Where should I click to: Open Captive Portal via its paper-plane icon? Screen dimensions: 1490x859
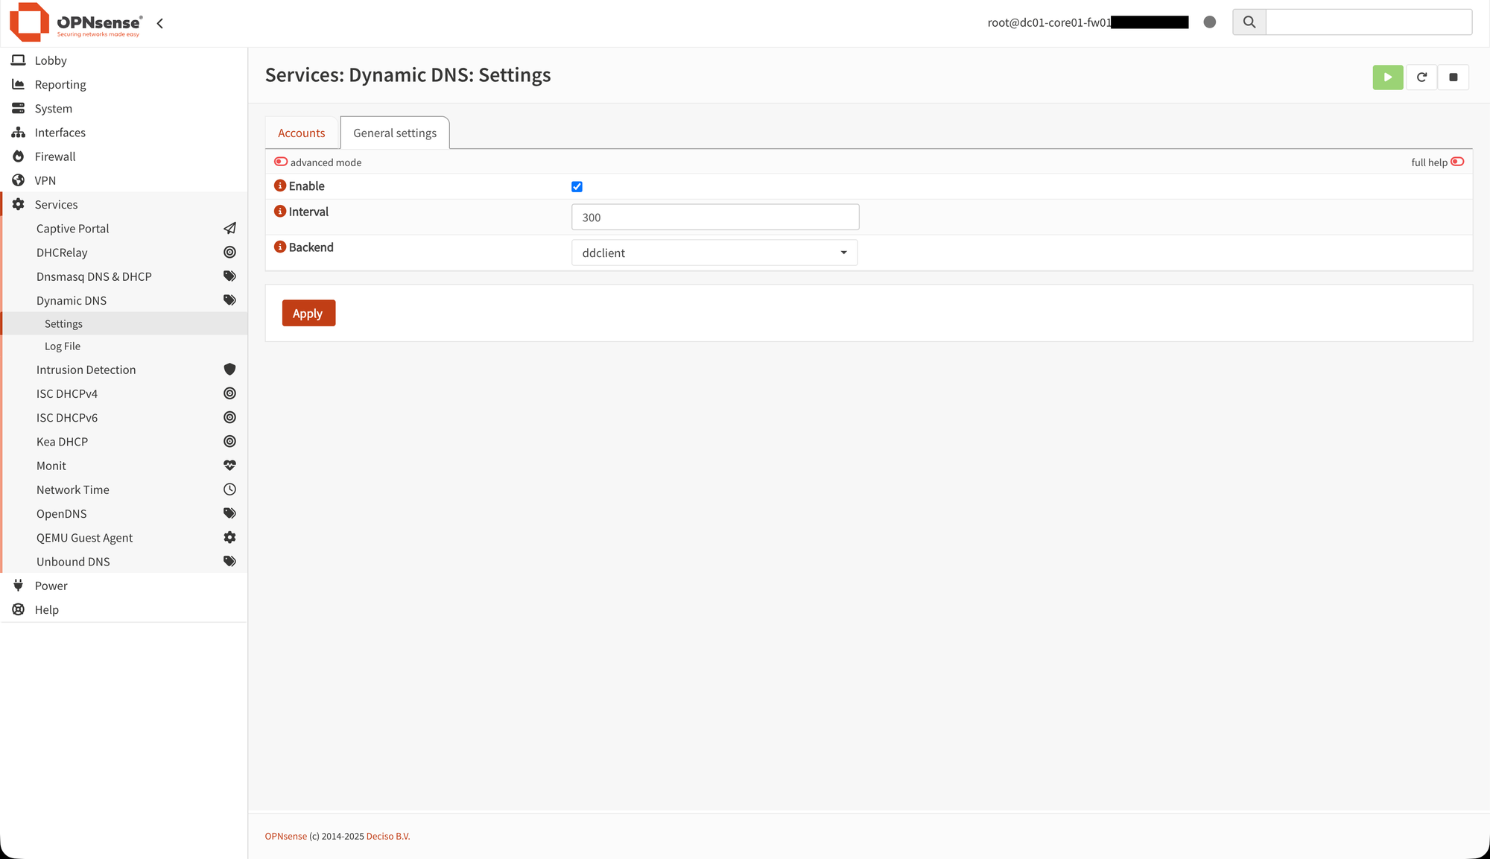(x=229, y=228)
